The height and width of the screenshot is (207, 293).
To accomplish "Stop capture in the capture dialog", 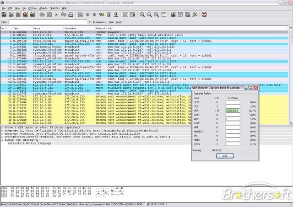I will click(x=225, y=156).
